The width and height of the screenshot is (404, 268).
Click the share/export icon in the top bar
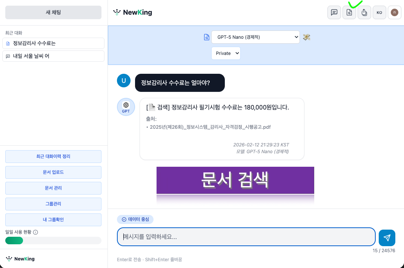[364, 12]
